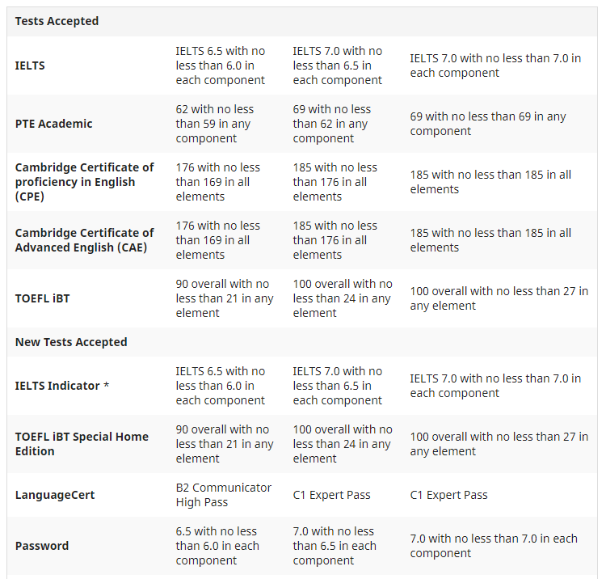Select PTE cell "69 with no less than 69"

pyautogui.click(x=488, y=124)
